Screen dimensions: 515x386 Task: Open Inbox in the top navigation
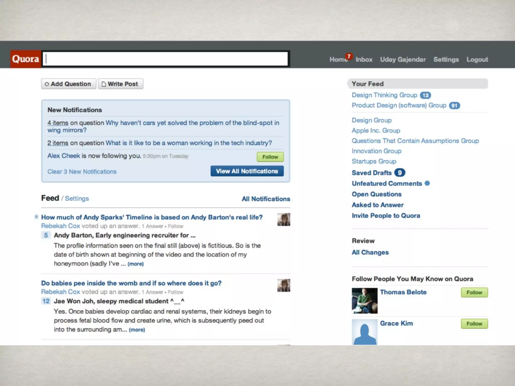[x=364, y=60]
